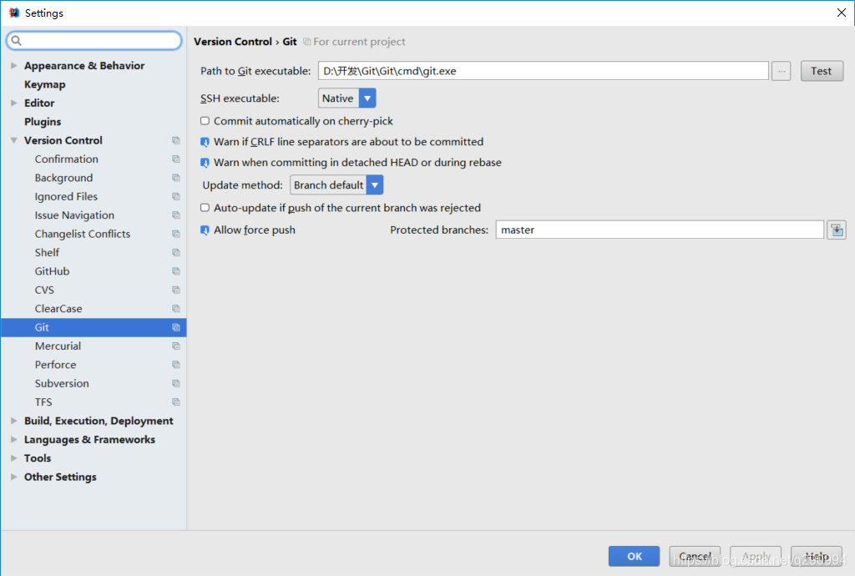855x576 pixels.
Task: Click the project icon next to Background
Action: [175, 178]
